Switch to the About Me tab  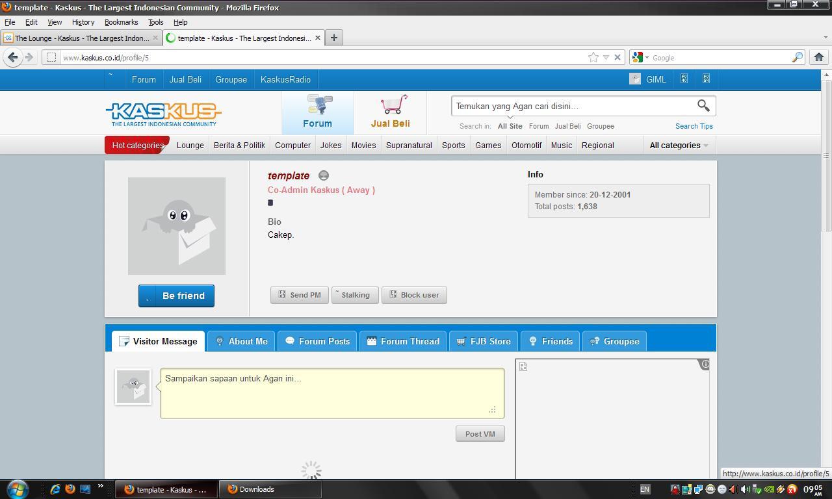pyautogui.click(x=241, y=341)
